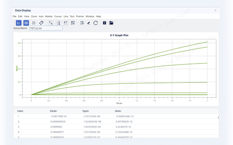The image size is (233, 145).
Task: Click the X-Y Graph Plot title
Action: (x=119, y=35)
